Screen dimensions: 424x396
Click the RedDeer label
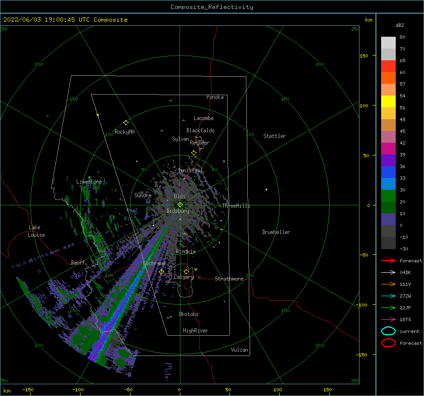(x=200, y=143)
